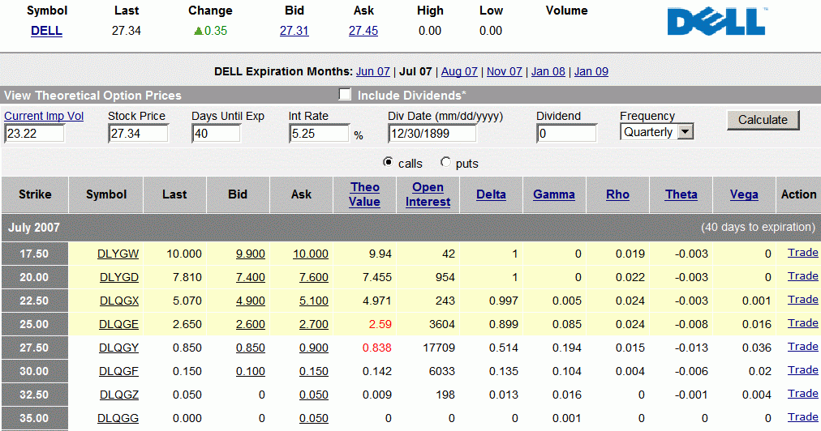Image resolution: width=821 pixels, height=431 pixels.
Task: Sort by Theo Value column header
Action: pyautogui.click(x=364, y=194)
